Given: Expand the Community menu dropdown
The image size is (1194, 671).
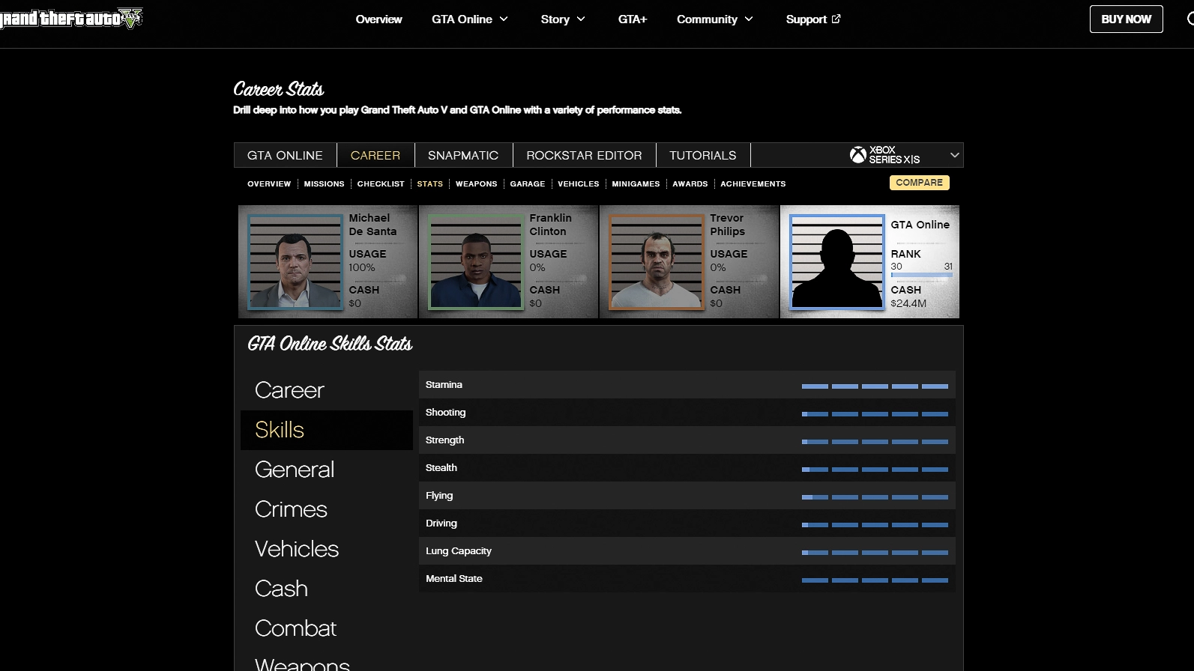Looking at the screenshot, I should click(714, 19).
